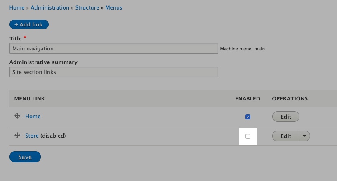Open the Store menu link in the table
Image resolution: width=337 pixels, height=181 pixels.
(x=32, y=136)
